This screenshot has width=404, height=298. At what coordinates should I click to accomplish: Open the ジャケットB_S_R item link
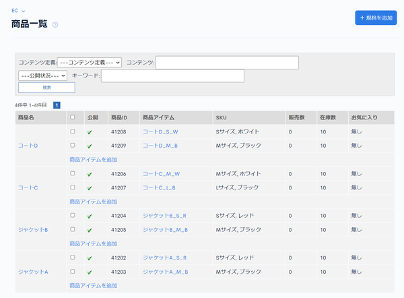click(164, 216)
